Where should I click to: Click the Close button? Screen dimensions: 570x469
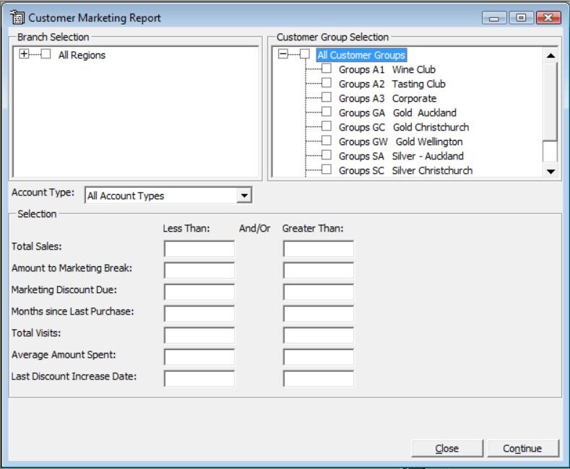click(447, 448)
